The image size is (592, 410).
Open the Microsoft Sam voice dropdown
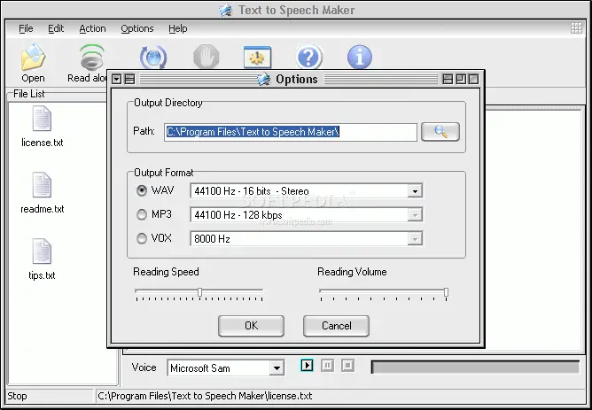point(277,368)
